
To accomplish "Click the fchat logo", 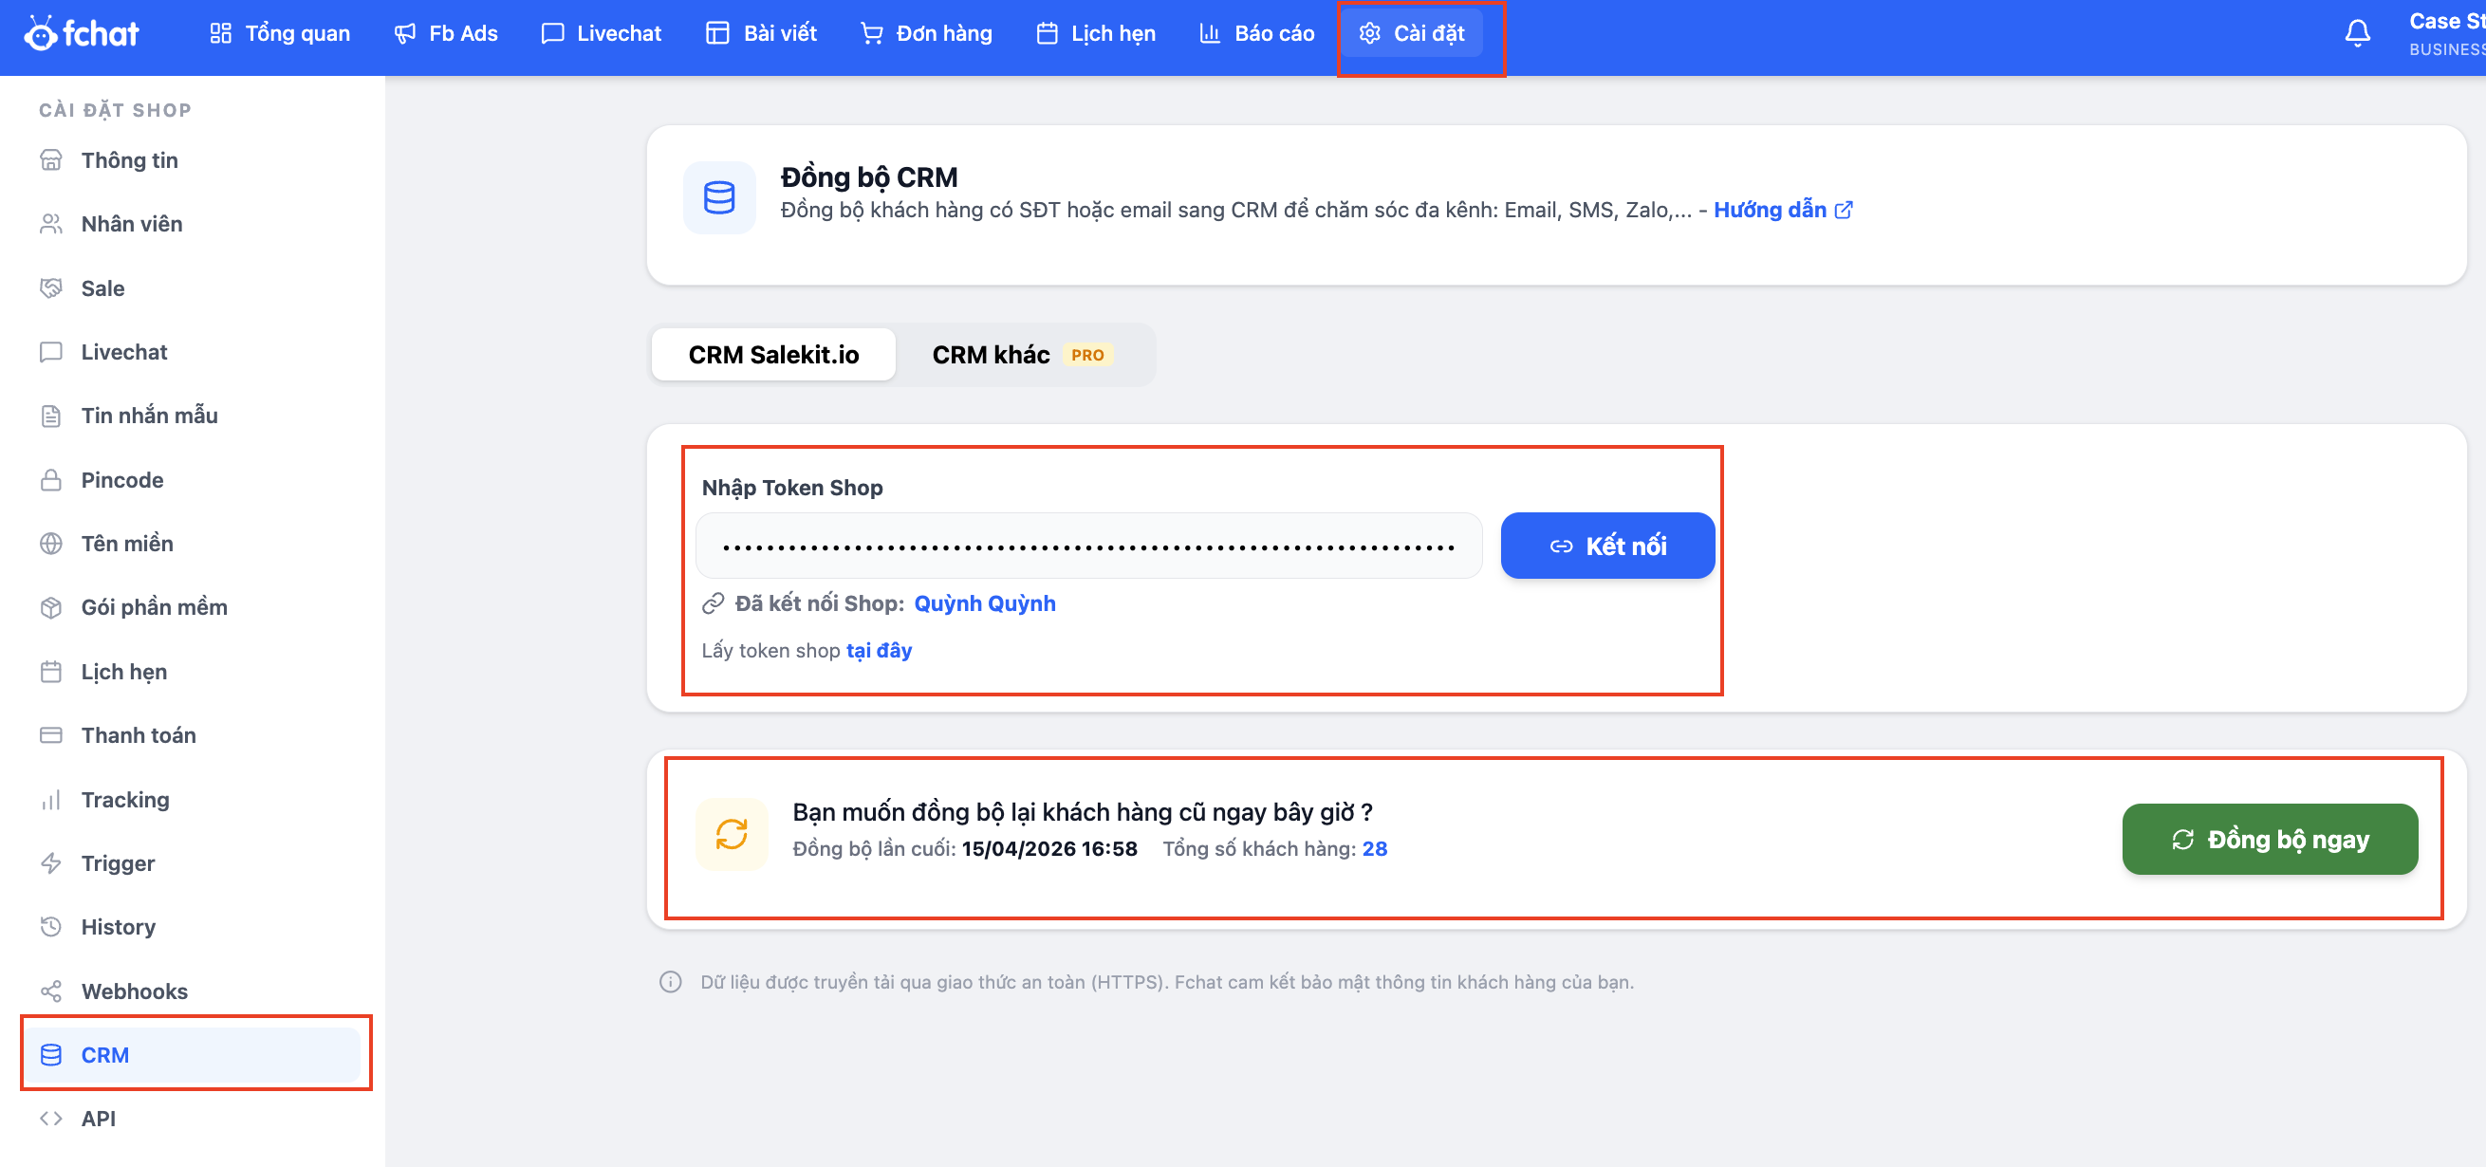I will pyautogui.click(x=81, y=34).
